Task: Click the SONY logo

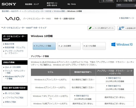Action: click(x=9, y=4)
